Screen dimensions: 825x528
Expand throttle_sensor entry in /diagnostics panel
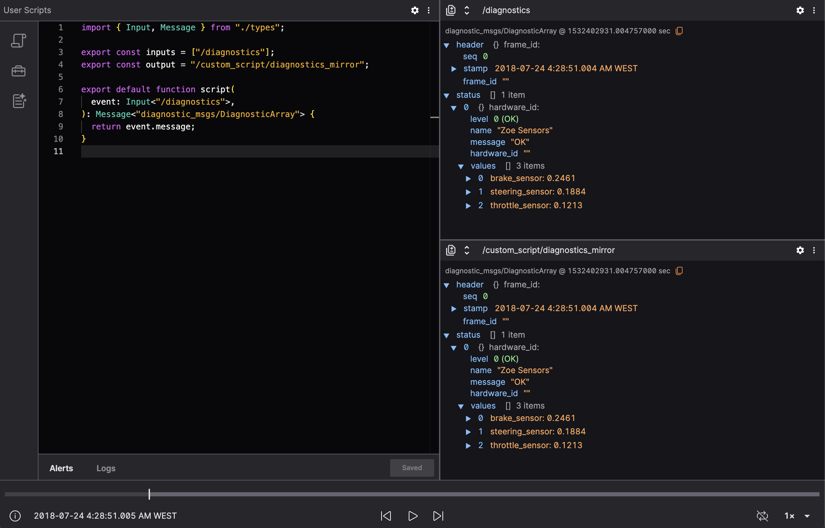468,206
